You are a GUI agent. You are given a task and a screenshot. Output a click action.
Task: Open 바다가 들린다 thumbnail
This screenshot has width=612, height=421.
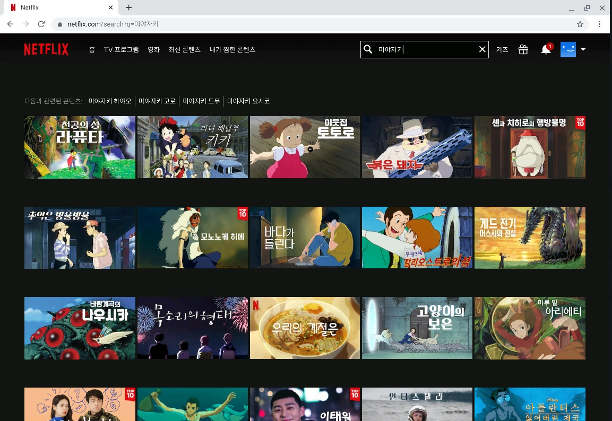(x=305, y=238)
